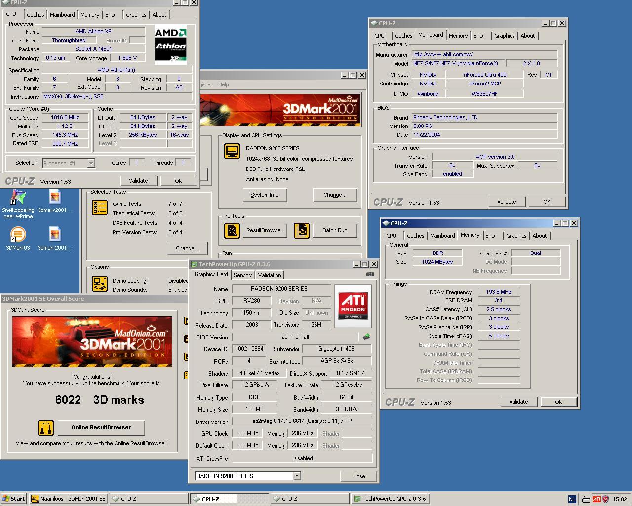This screenshot has width=632, height=506.
Task: Click the abit.com.tw manufacturer link field
Action: point(485,54)
